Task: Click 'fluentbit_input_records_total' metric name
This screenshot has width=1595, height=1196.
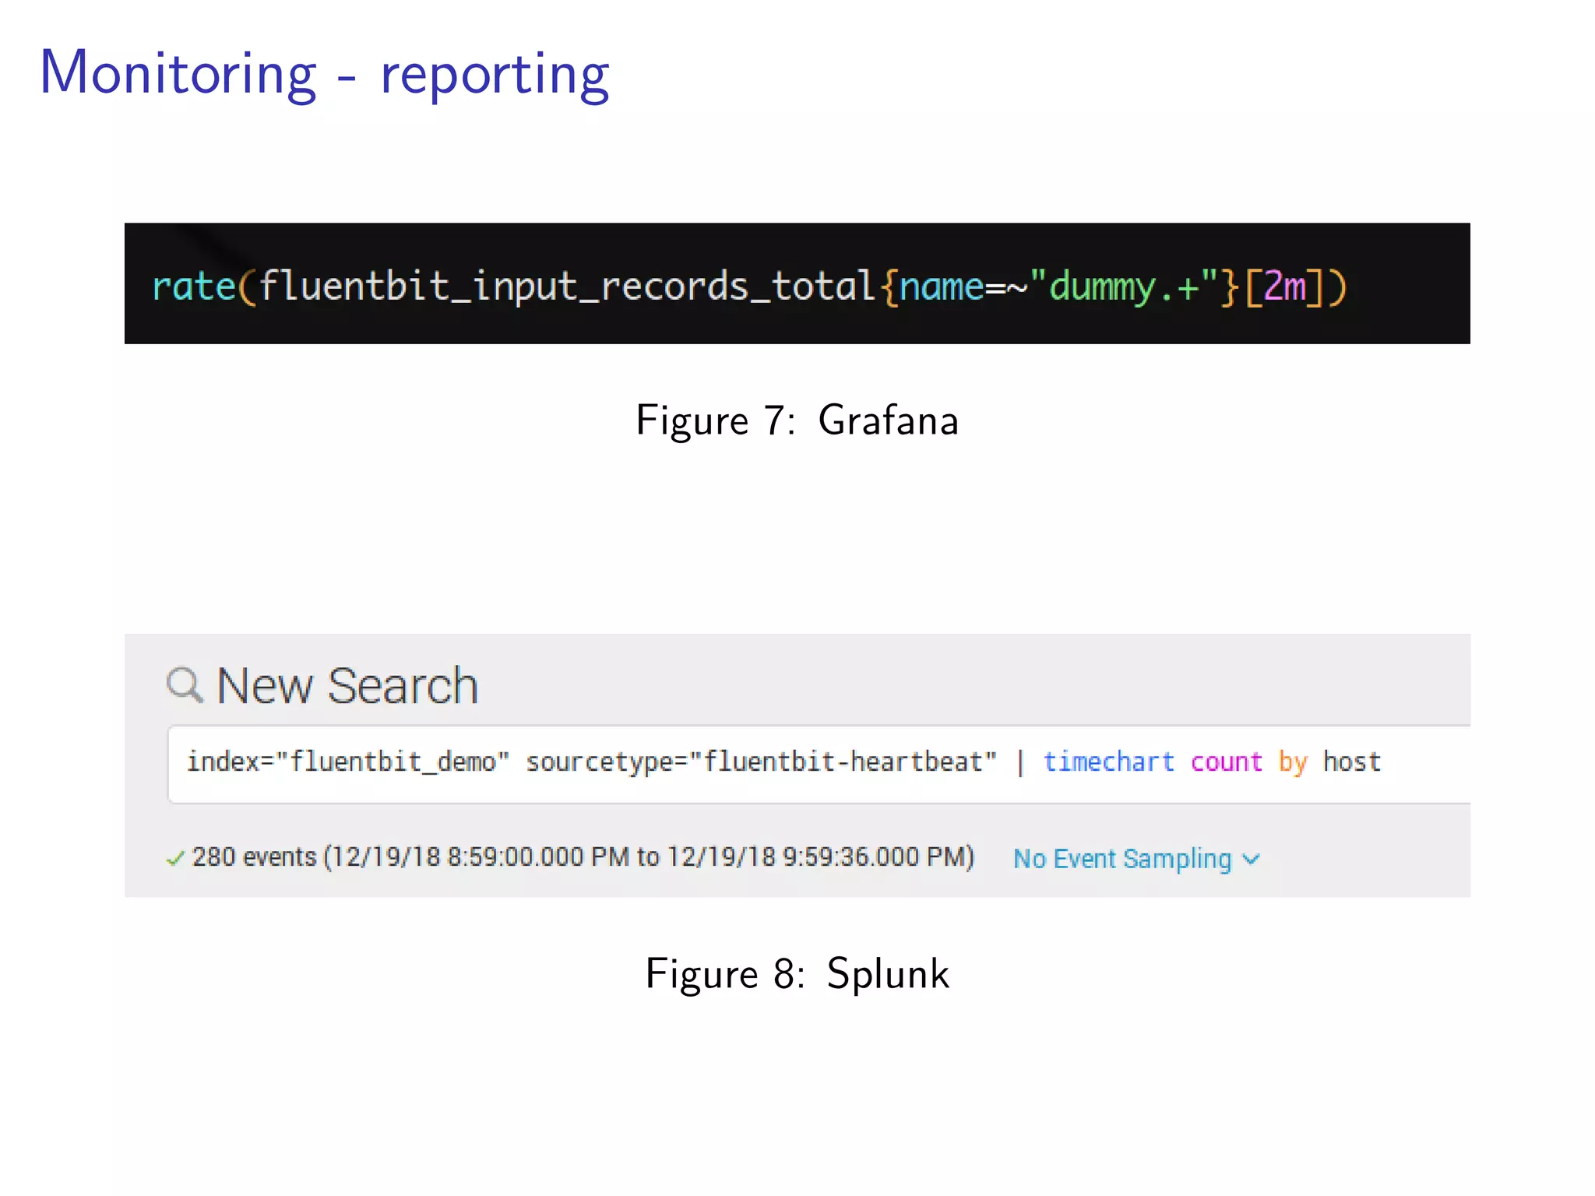Action: pyautogui.click(x=567, y=287)
